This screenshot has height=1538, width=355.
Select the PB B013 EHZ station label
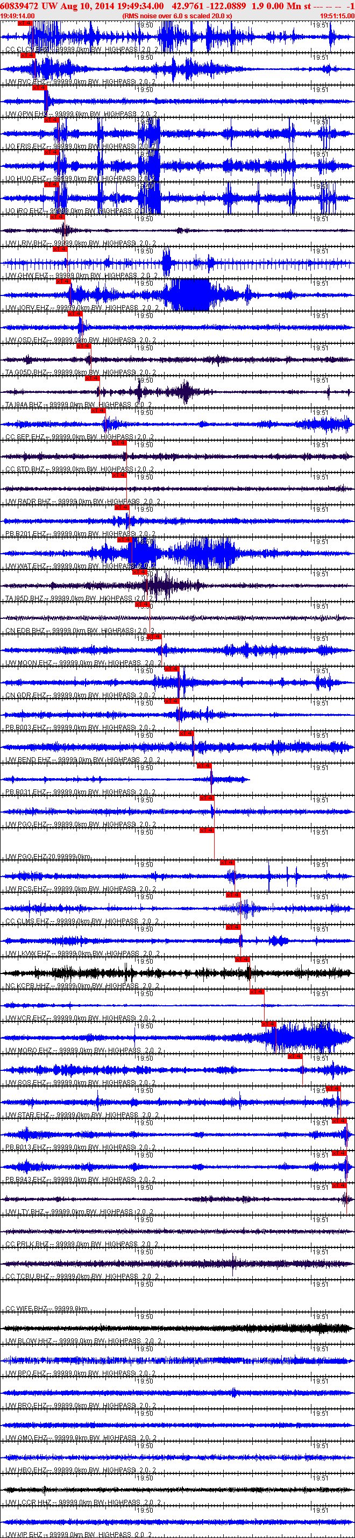[81, 1147]
